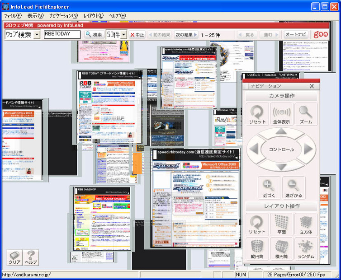Click the Forward (進む) button
This screenshot has height=280, width=341.
coord(270,34)
